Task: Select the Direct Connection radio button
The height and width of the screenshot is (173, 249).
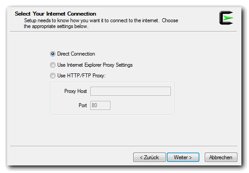Action: 53,54
